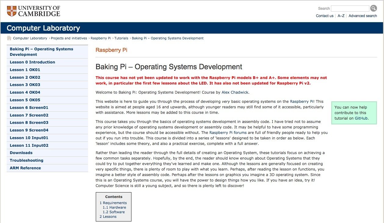Open the A–Z link
This screenshot has height=223, width=384.
point(341,16)
